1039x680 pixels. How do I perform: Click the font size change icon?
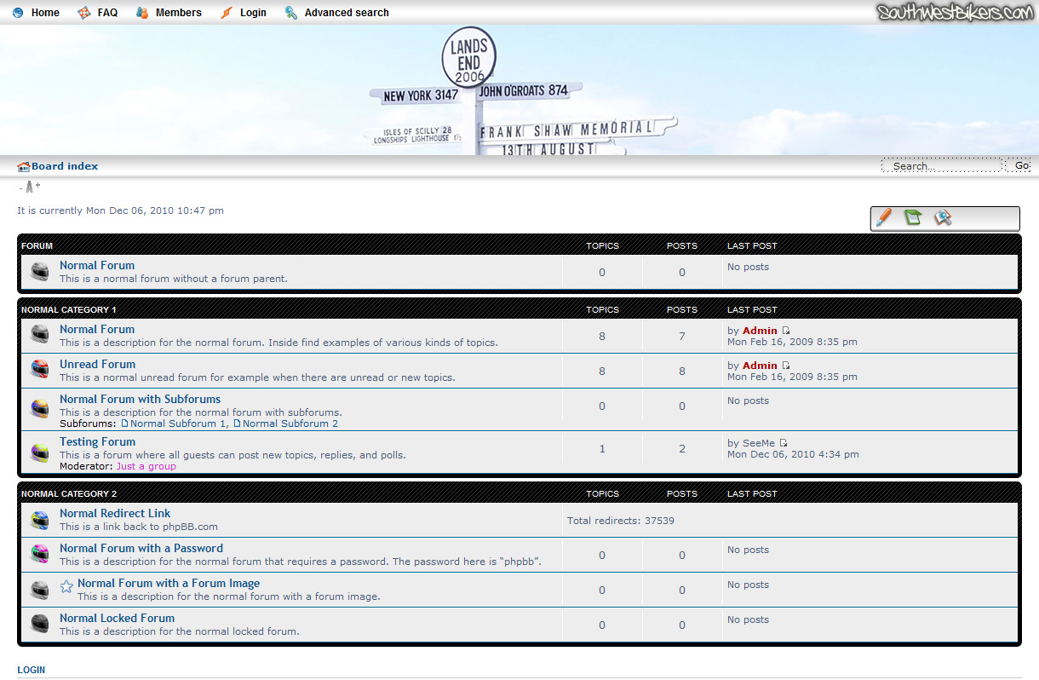[30, 187]
